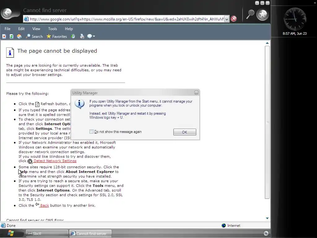Image resolution: width=317 pixels, height=238 pixels.
Task: Click into the address bar URL field
Action: click(x=127, y=19)
